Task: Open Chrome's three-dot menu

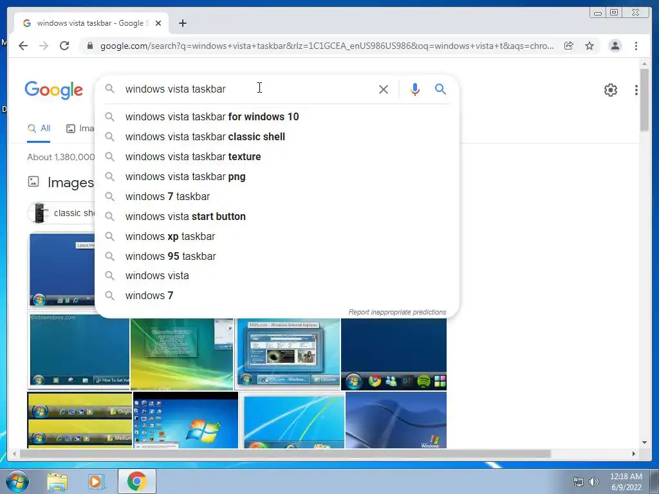Action: pyautogui.click(x=636, y=46)
